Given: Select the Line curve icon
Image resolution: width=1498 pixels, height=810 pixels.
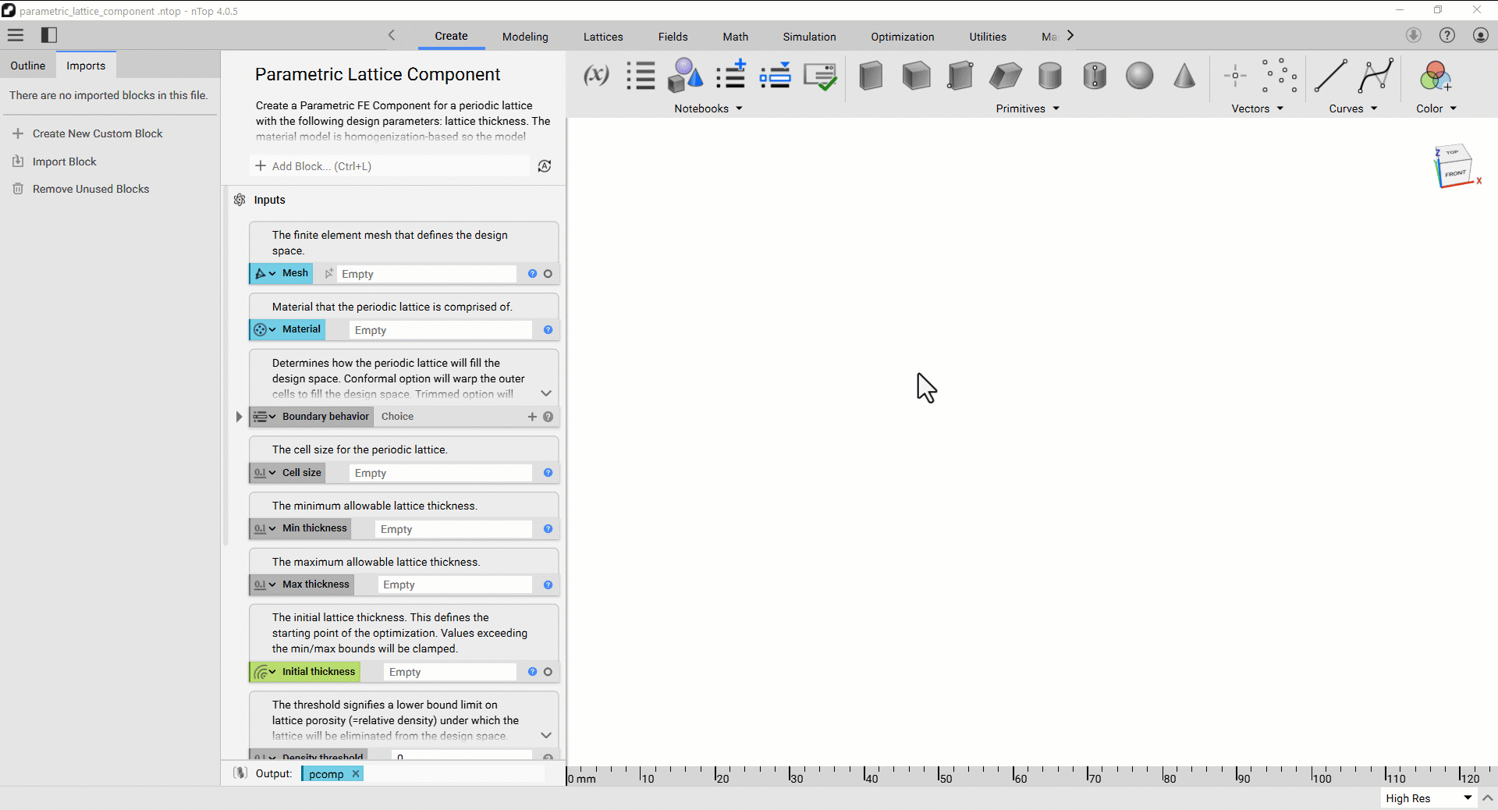Looking at the screenshot, I should click(x=1330, y=76).
